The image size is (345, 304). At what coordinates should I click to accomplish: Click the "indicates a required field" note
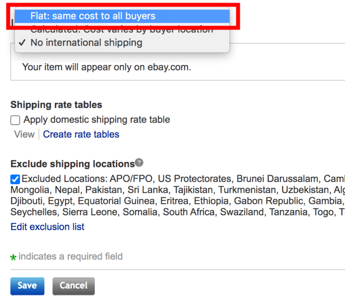(x=71, y=256)
